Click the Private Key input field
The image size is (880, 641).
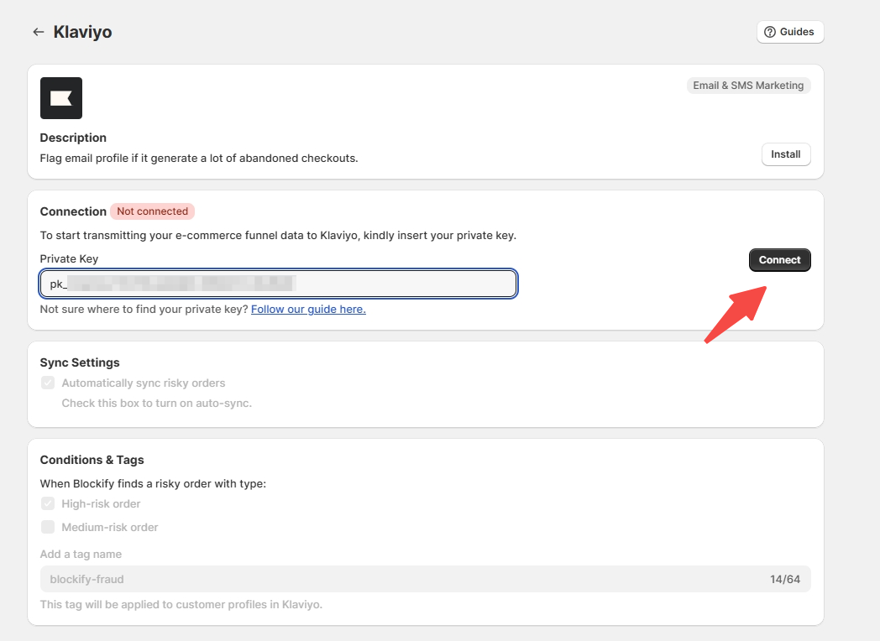(279, 284)
